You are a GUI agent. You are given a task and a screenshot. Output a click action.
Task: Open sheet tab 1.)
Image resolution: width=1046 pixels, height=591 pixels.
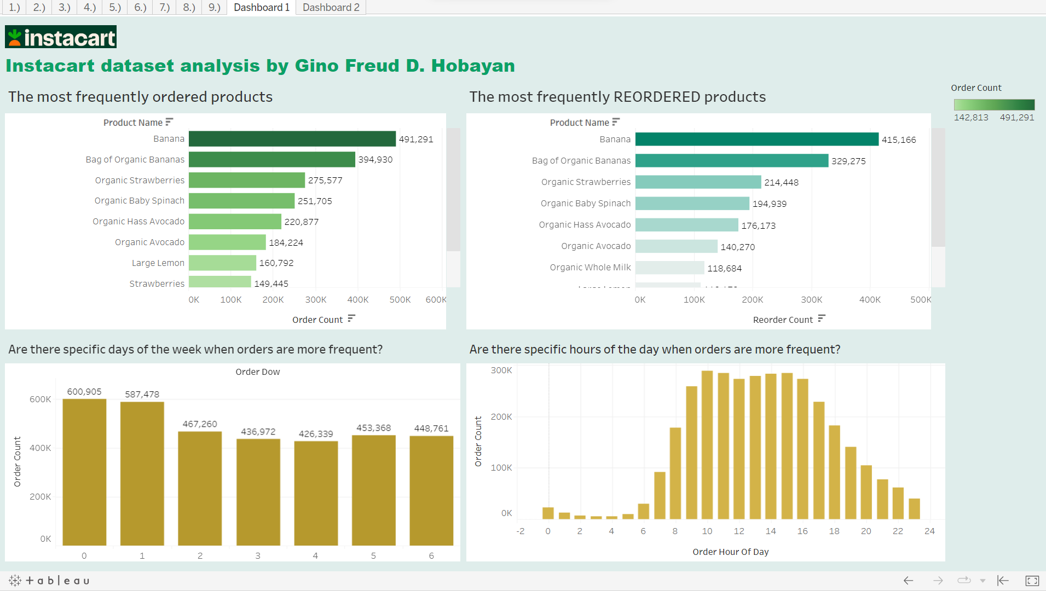(14, 7)
